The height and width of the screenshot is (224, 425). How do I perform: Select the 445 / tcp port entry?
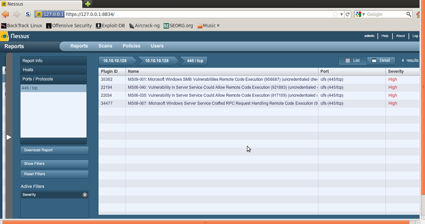click(x=54, y=88)
